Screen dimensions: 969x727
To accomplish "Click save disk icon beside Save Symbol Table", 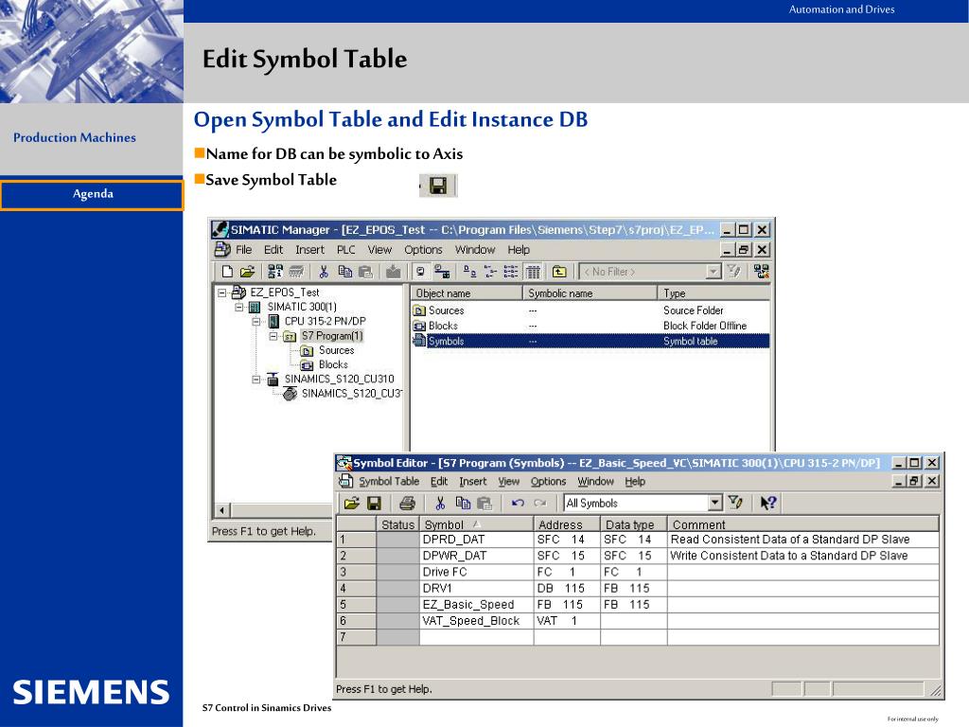I will click(438, 186).
